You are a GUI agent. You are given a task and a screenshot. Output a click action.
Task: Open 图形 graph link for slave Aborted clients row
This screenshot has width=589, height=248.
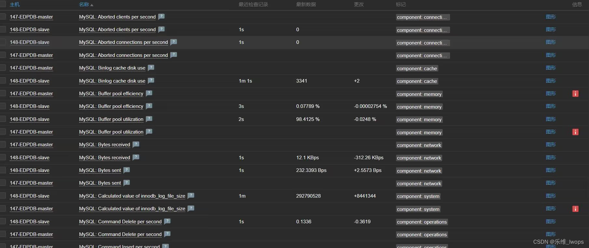[x=551, y=29]
